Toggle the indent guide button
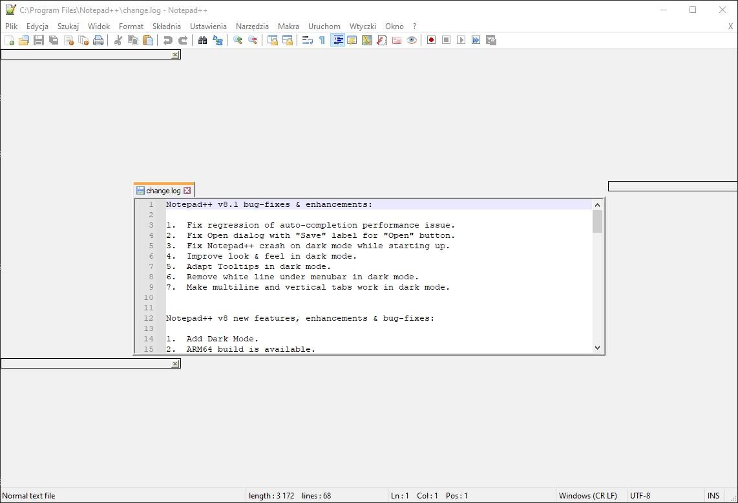The height and width of the screenshot is (503, 738). click(x=337, y=41)
